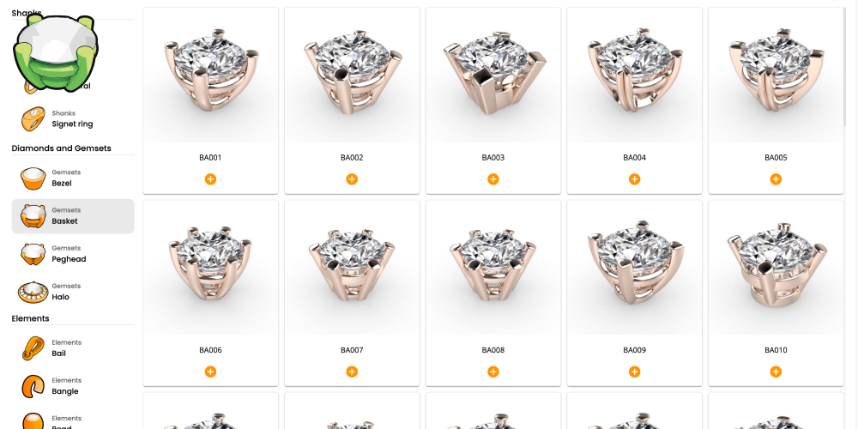Add the BA006 six-prong basket
The image size is (858, 429).
(211, 372)
